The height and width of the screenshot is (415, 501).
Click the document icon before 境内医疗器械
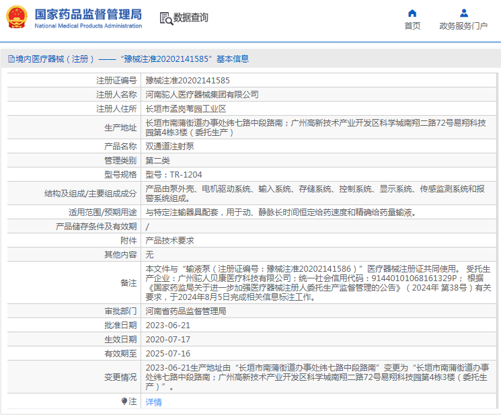pyautogui.click(x=11, y=59)
